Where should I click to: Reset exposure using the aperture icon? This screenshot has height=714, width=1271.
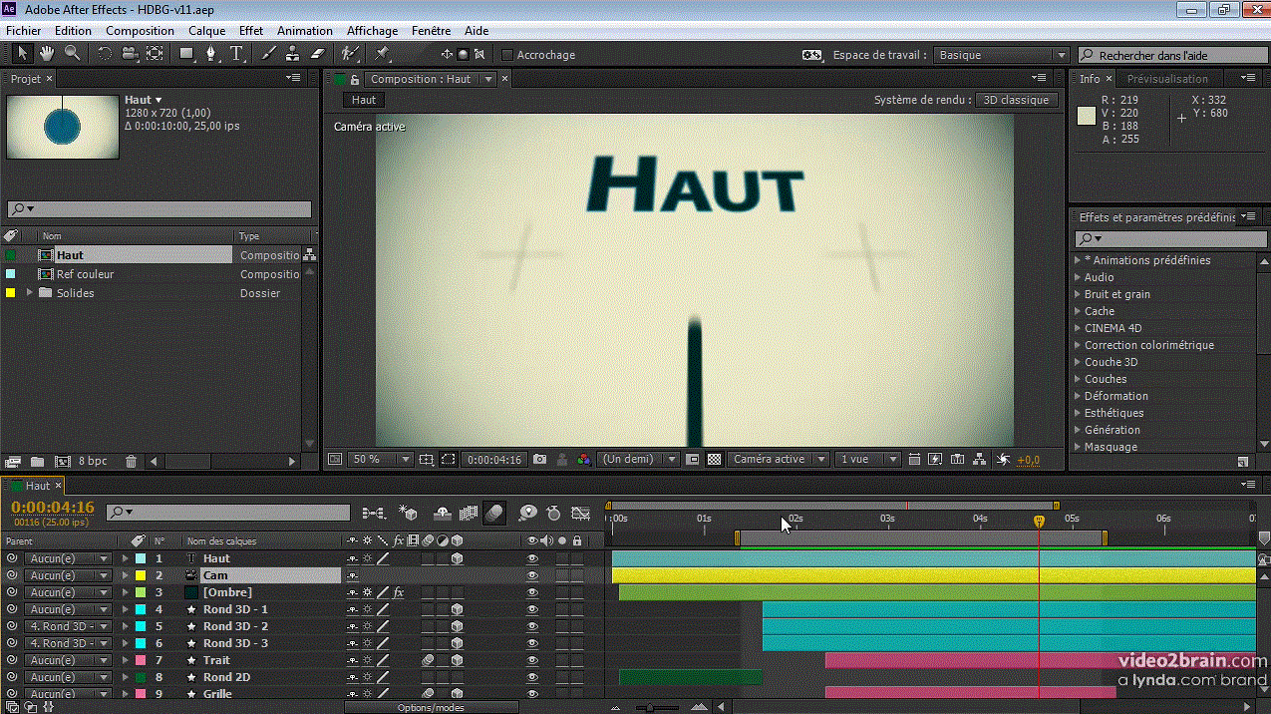pyautogui.click(x=1003, y=460)
